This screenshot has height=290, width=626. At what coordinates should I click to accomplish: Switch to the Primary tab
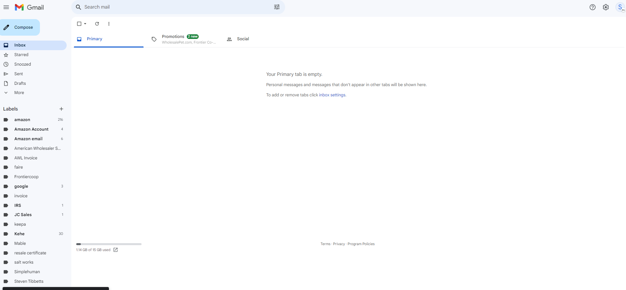point(109,39)
